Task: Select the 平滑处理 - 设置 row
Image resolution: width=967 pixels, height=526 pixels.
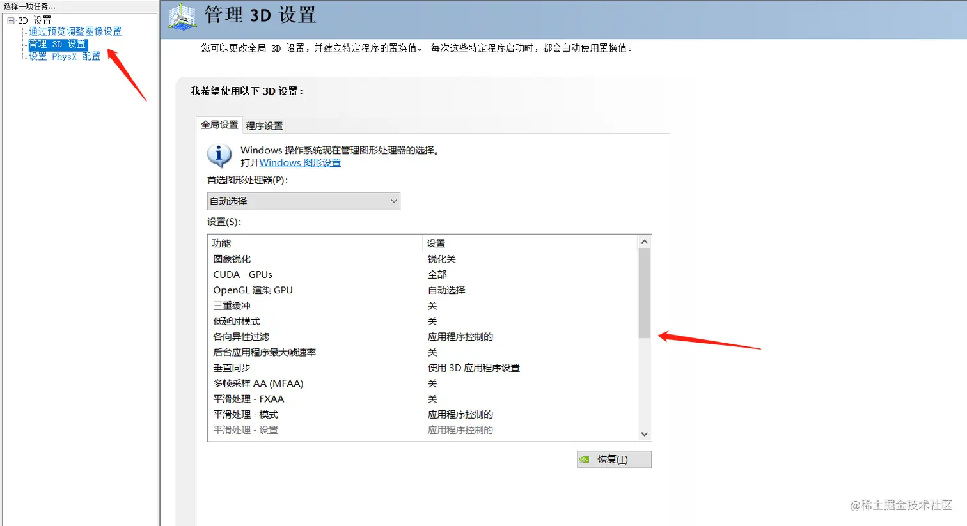Action: (x=423, y=430)
